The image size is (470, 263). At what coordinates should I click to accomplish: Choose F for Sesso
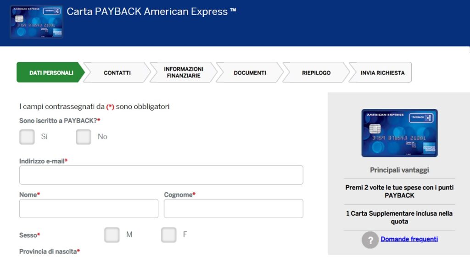169,235
